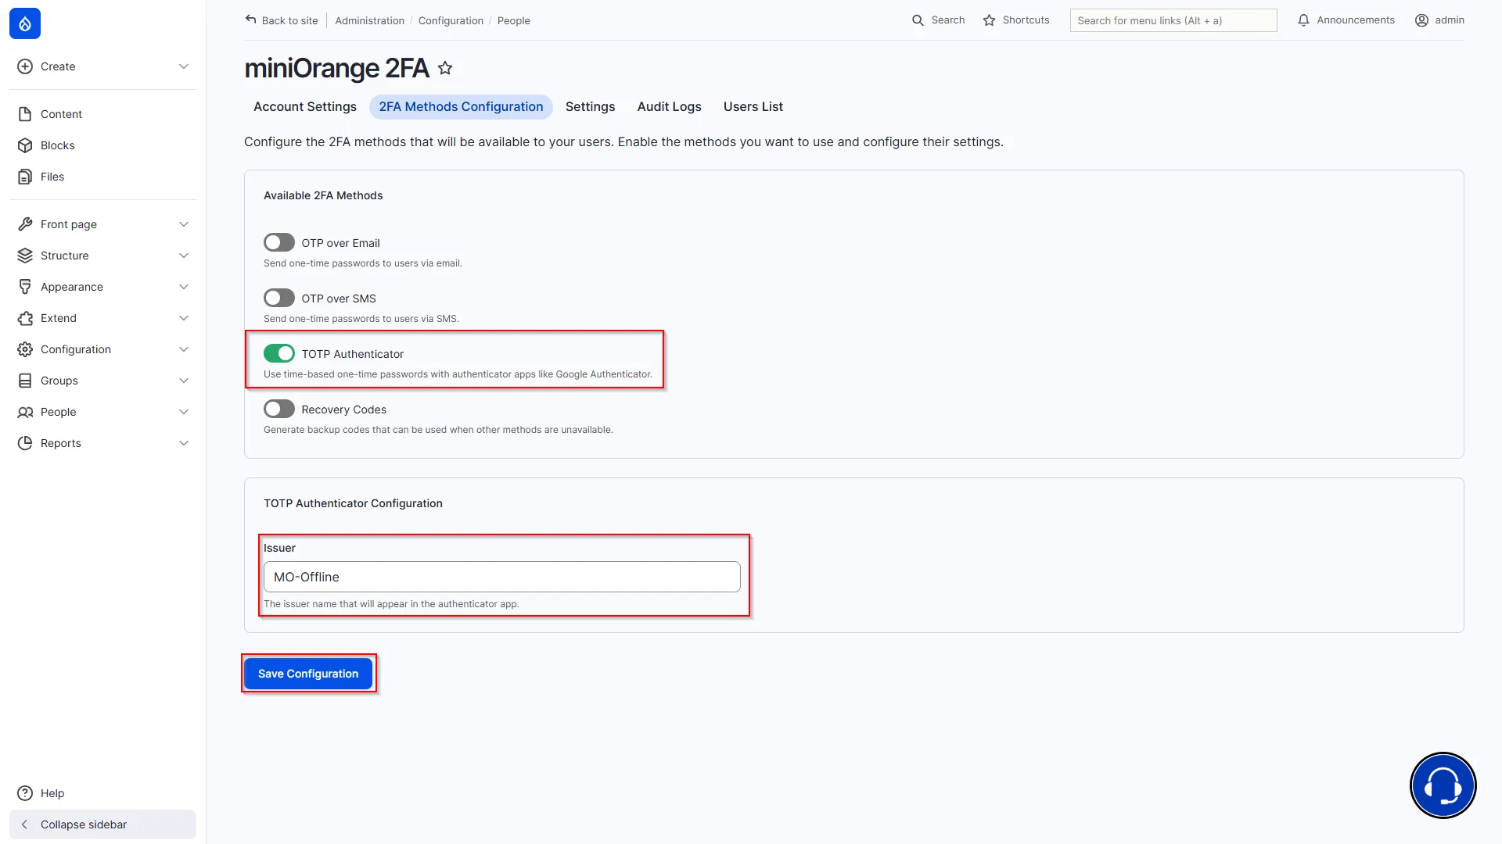Enable OTP over Email toggle
Viewport: 1502px width, 844px height.
point(279,243)
